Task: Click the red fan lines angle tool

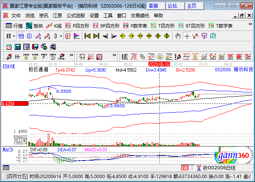Action: click(x=91, y=57)
